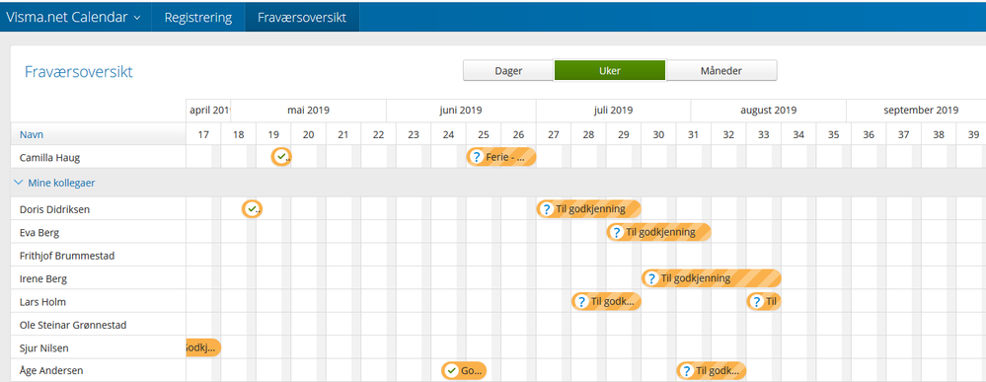
Task: Click Lars Holm's Til godk... absence in week 28
Action: point(606,301)
